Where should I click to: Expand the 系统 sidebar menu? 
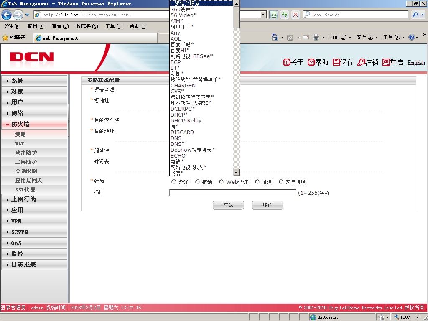(x=34, y=81)
